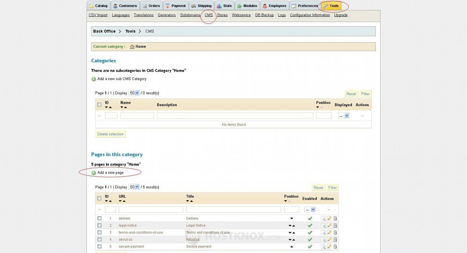Viewport: 467px width, 253px height.
Task: Open the Shipping tab
Action: tap(202, 6)
